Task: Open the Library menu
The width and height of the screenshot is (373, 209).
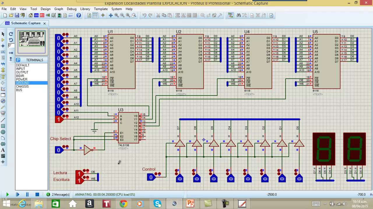Action: click(85, 9)
